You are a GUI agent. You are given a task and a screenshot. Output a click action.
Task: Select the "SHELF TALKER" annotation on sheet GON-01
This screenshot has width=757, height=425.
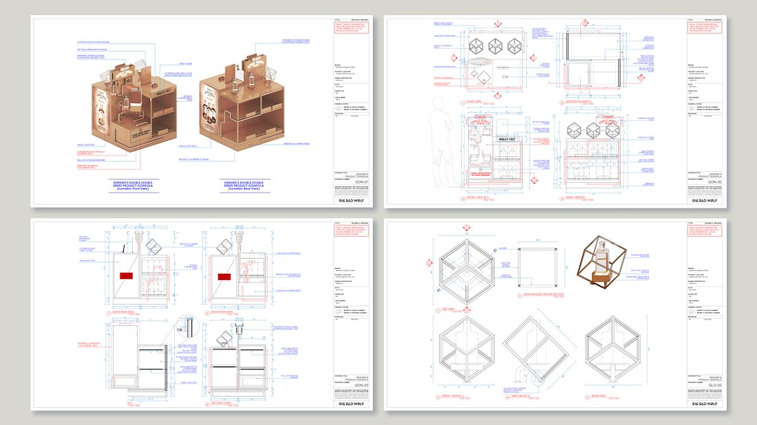tap(185, 63)
